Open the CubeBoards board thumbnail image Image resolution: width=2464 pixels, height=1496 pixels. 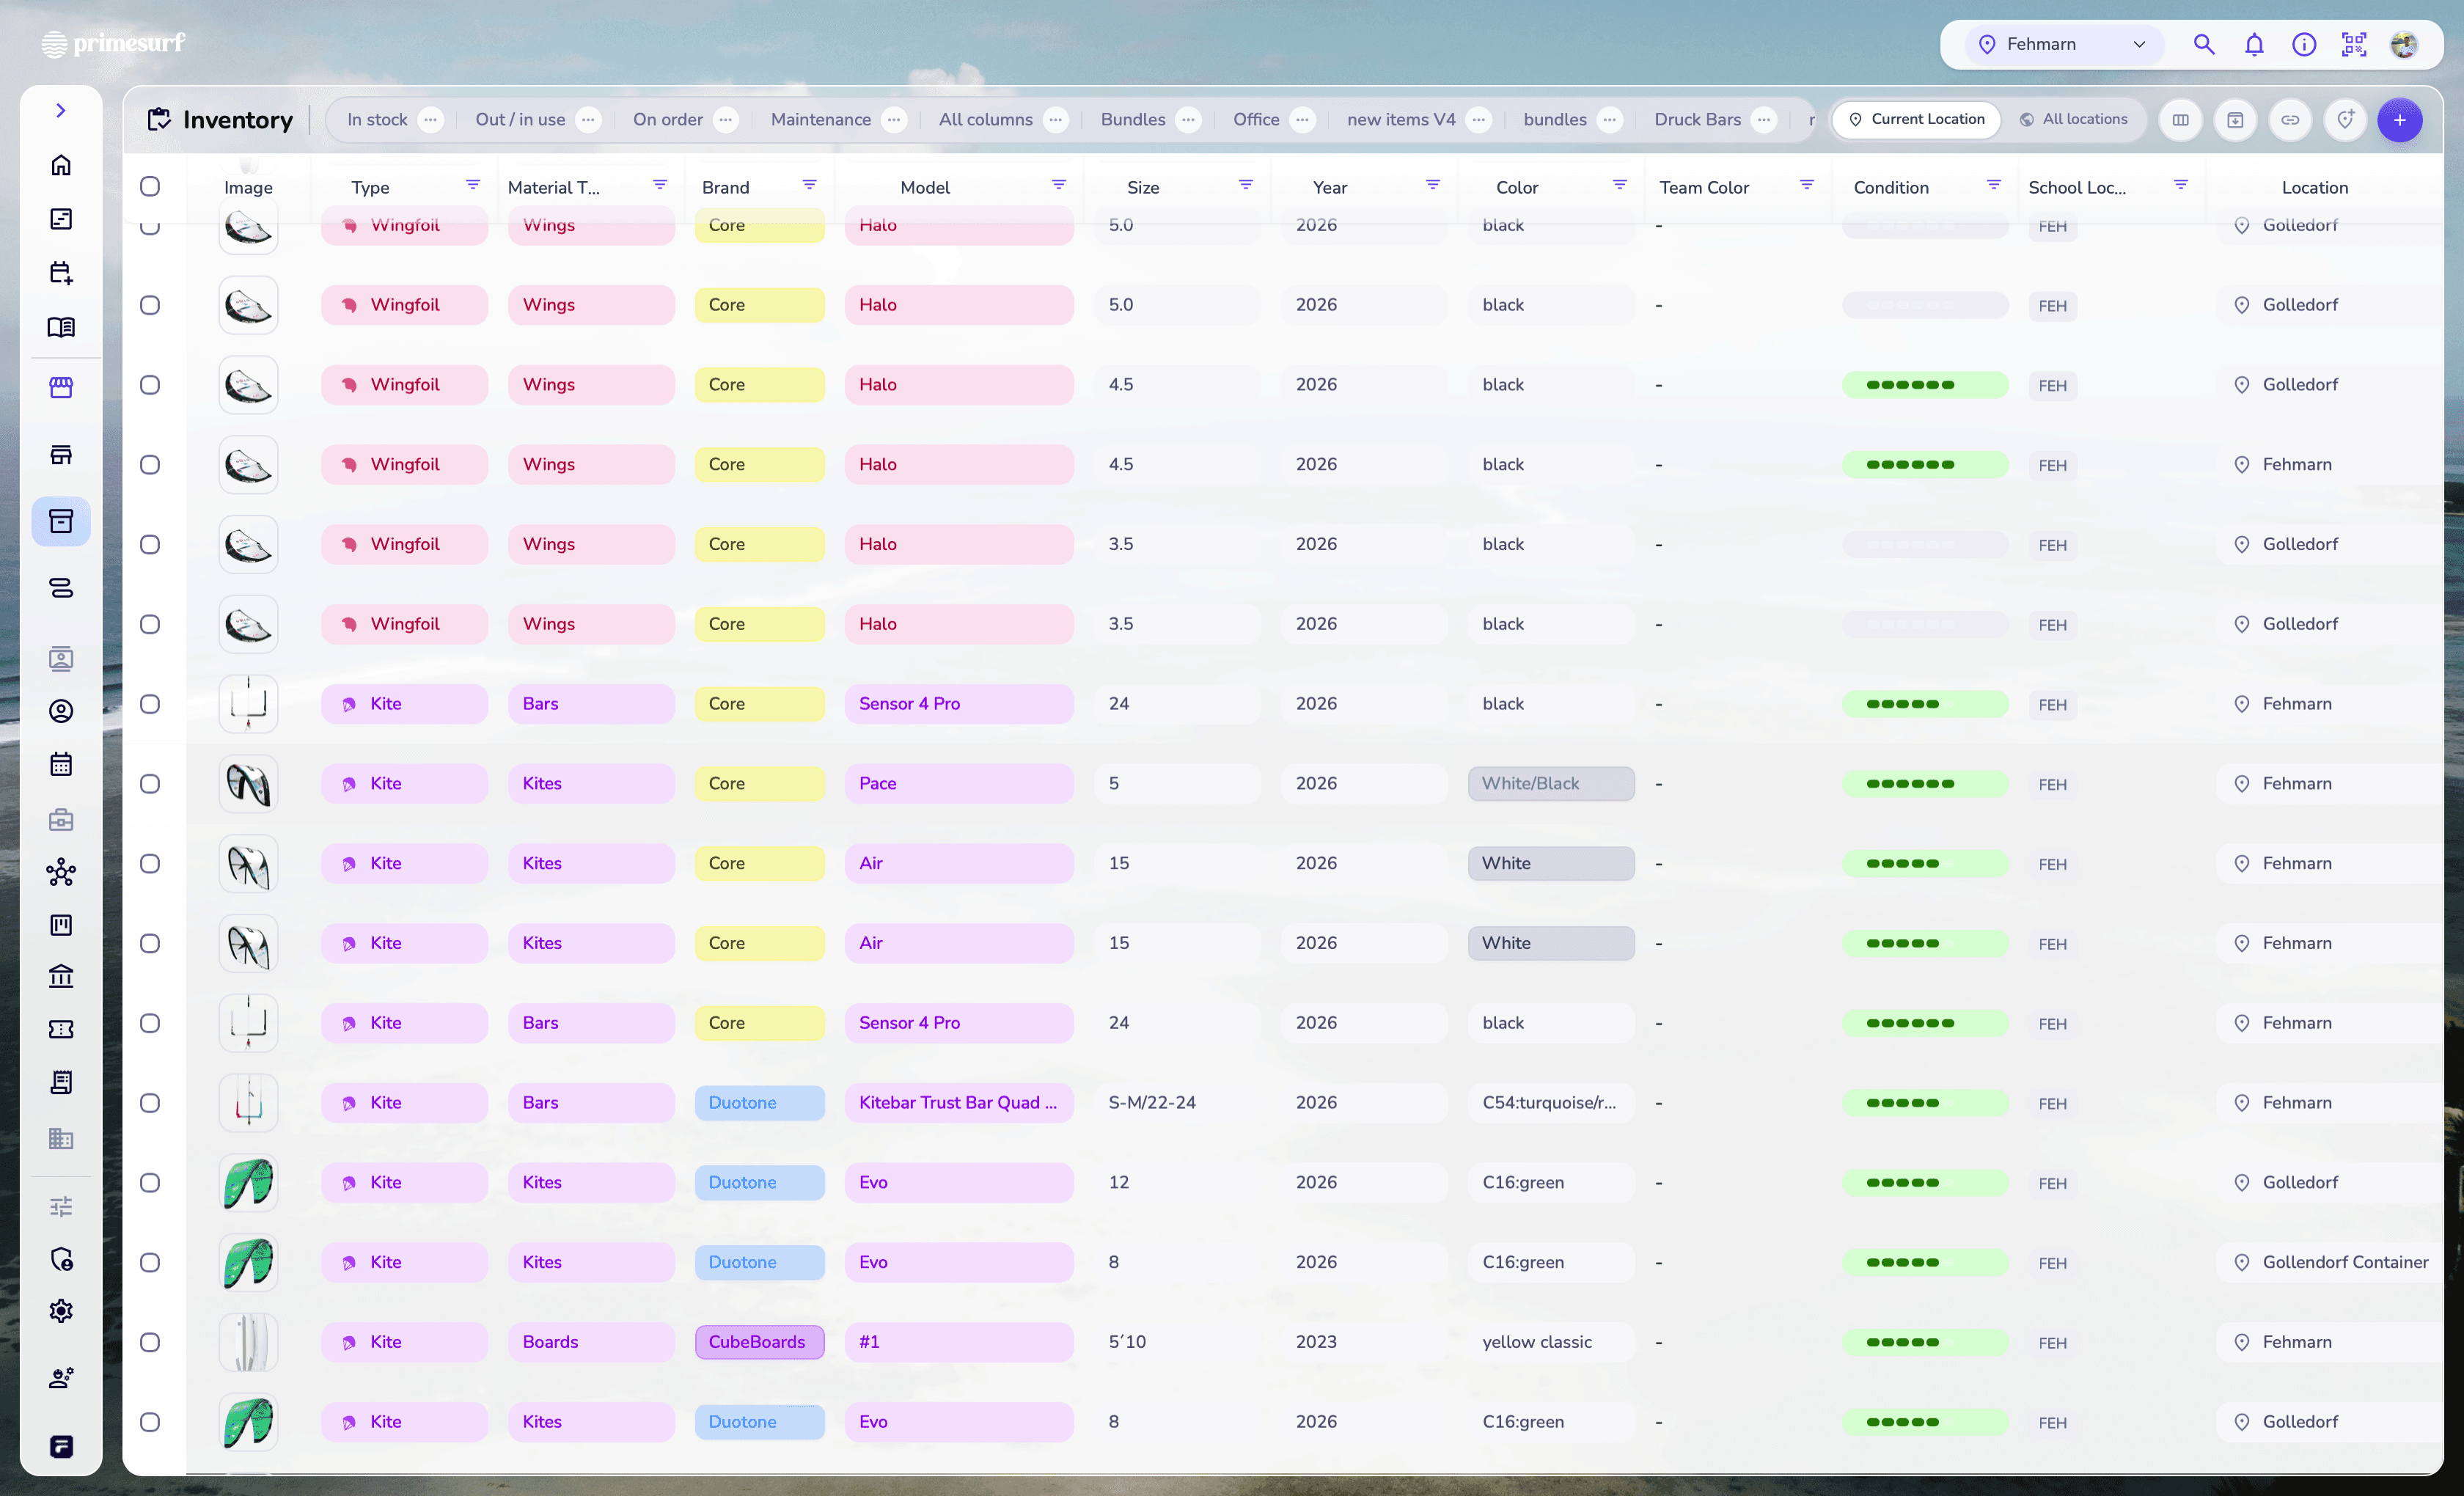coord(248,1342)
